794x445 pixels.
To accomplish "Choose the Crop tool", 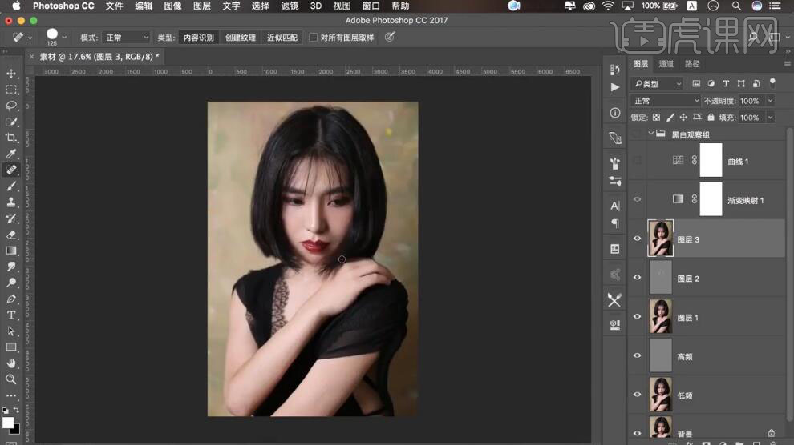I will click(x=11, y=138).
